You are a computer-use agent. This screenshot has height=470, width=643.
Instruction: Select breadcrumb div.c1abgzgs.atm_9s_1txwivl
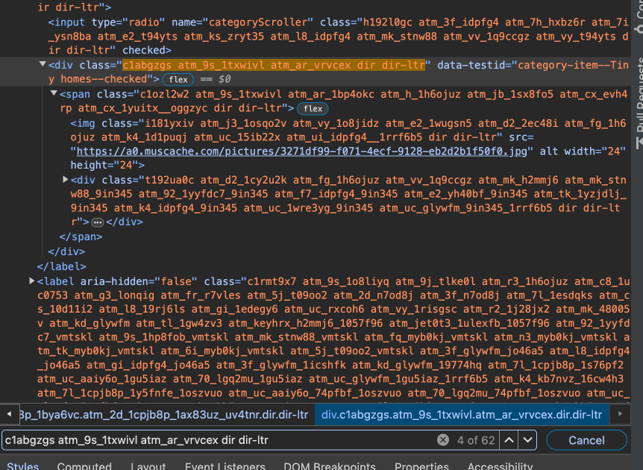(462, 415)
